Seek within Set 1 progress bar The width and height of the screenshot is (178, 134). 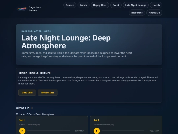[x=49, y=131]
